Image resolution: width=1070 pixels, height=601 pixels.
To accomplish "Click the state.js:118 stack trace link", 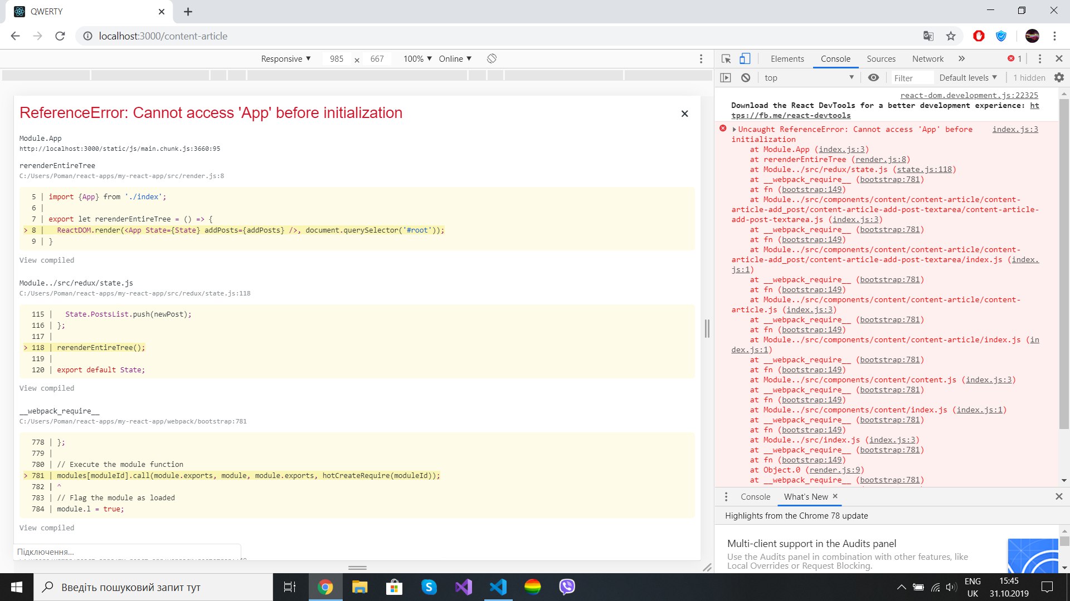I will tap(924, 169).
